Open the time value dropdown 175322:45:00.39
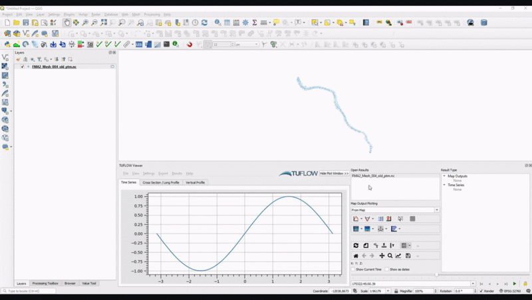The height and width of the screenshot is (300, 532). pyautogui.click(x=473, y=284)
